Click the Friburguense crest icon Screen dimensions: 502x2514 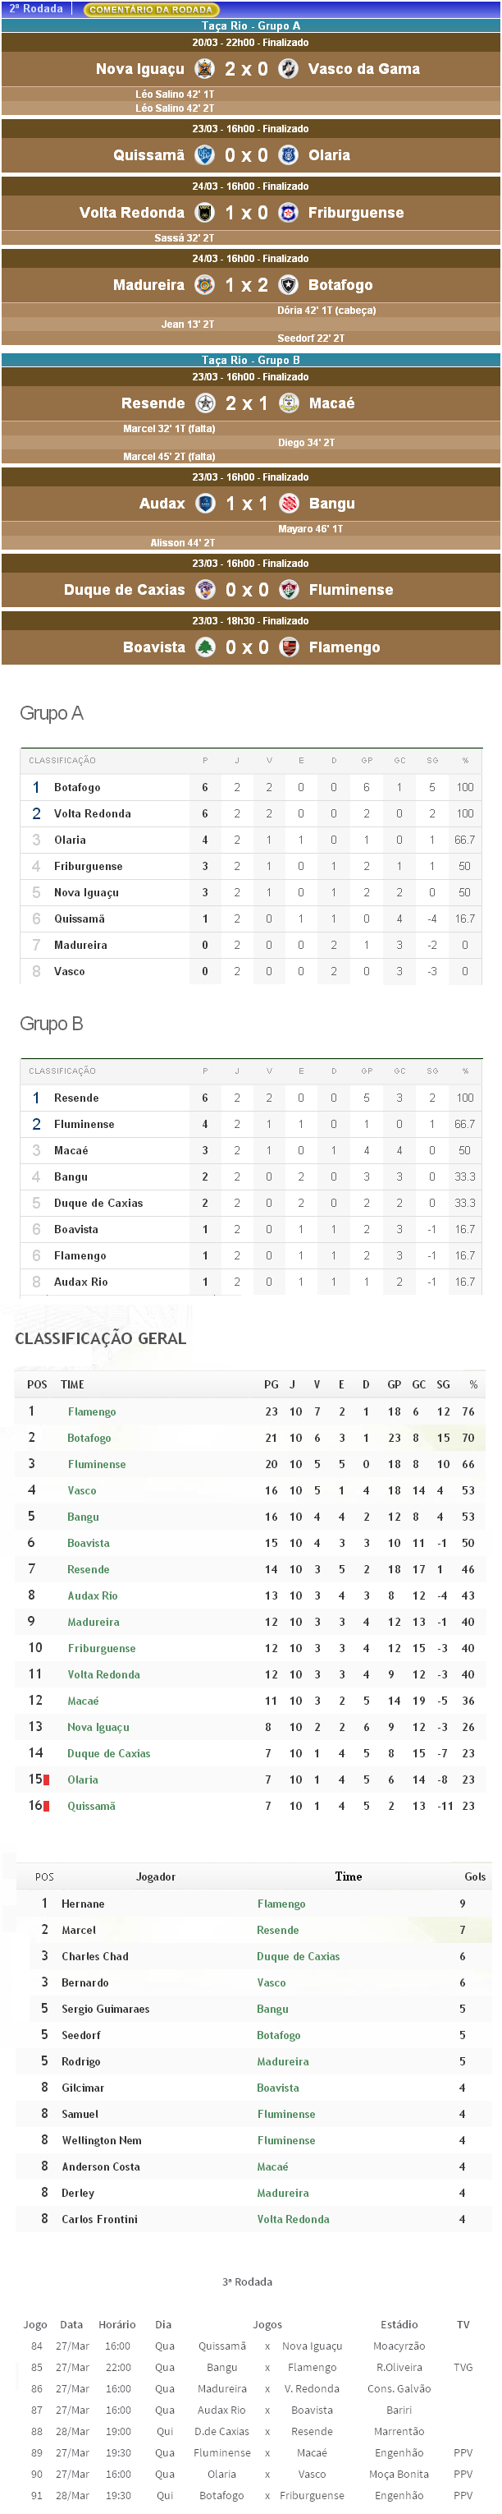click(x=289, y=213)
